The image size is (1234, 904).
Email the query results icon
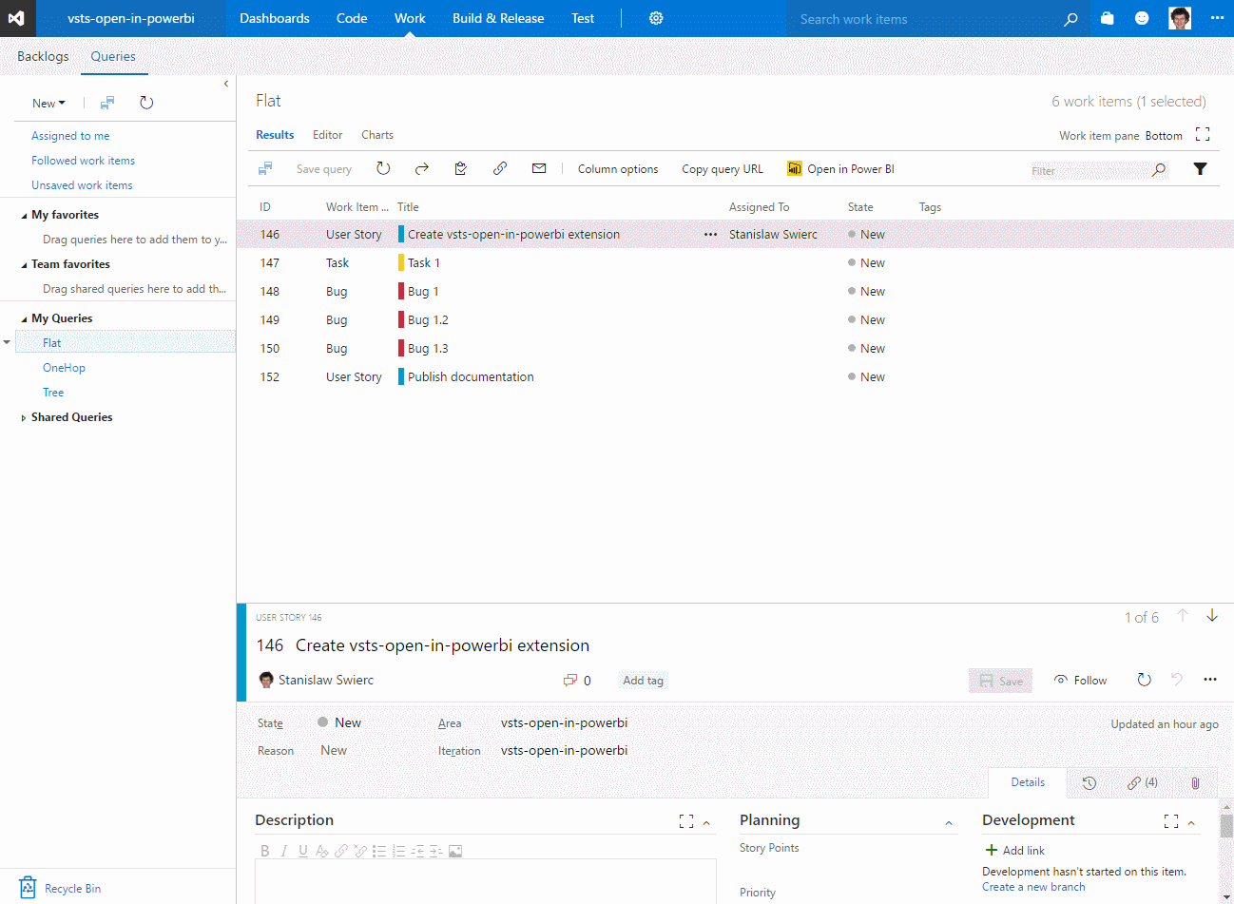point(539,168)
